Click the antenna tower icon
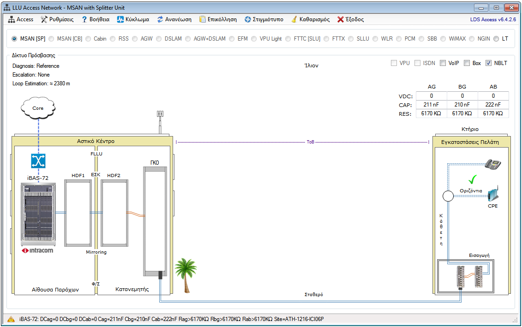The width and height of the screenshot is (522, 327). pos(161,122)
